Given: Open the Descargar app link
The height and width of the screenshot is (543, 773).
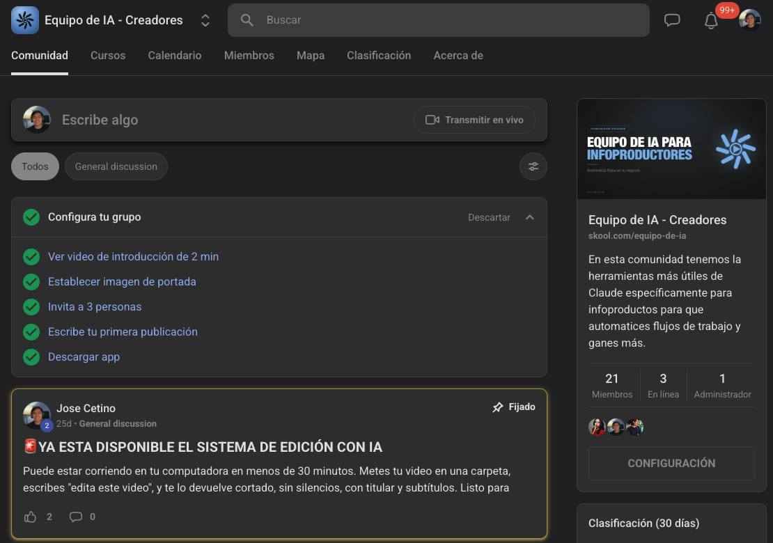Looking at the screenshot, I should (x=84, y=356).
